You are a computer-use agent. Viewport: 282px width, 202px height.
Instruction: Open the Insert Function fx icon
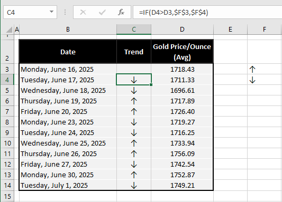(x=121, y=12)
